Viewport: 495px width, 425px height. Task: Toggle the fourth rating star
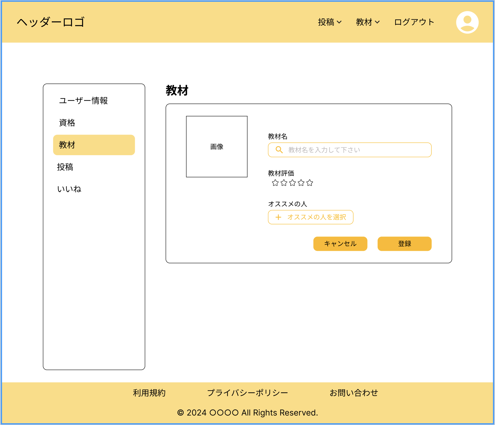301,183
